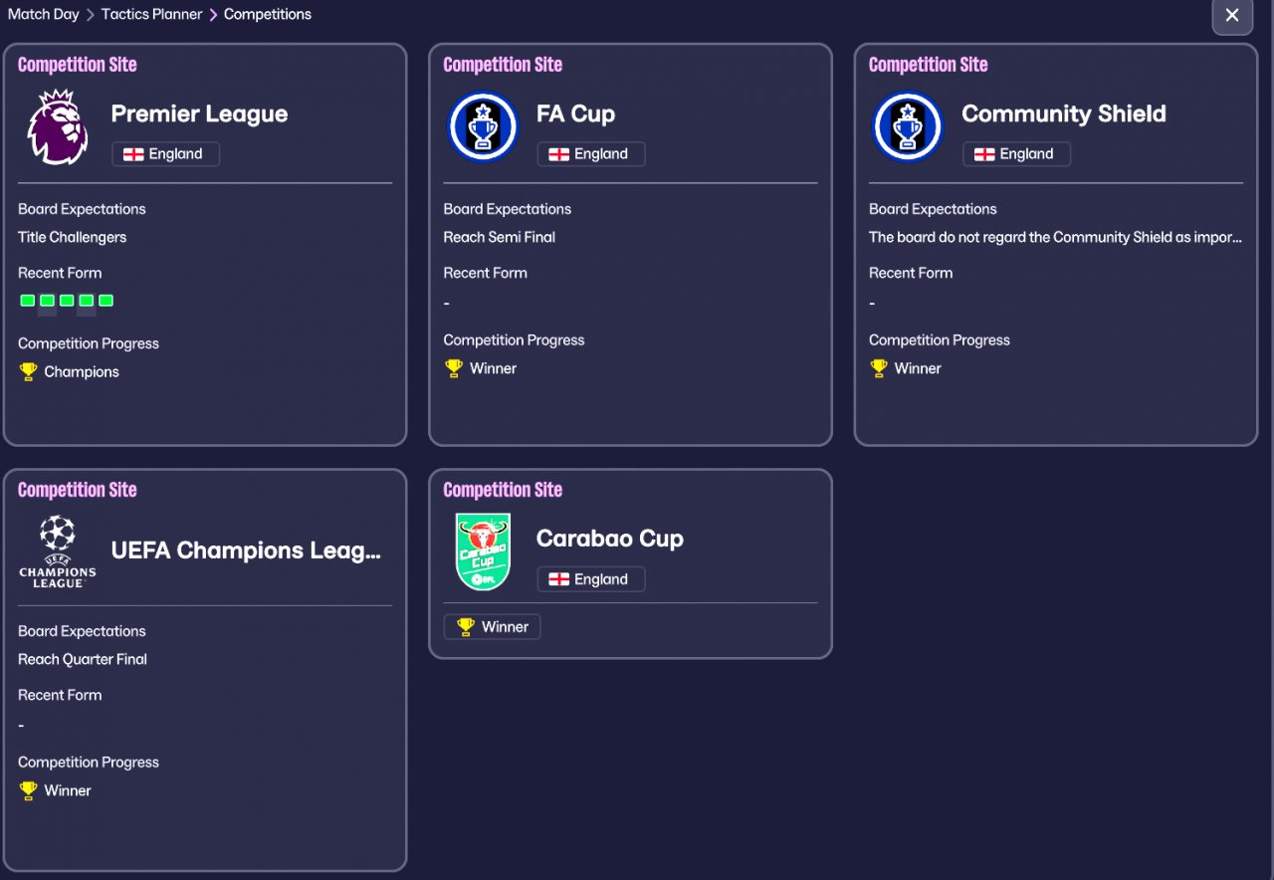Click the Community Shield trophy badge
This screenshot has width=1274, height=880.
(908, 127)
